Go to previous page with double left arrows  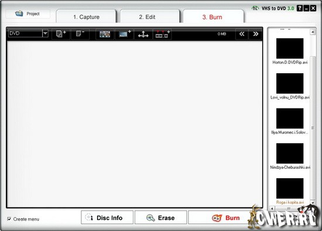[x=242, y=34]
